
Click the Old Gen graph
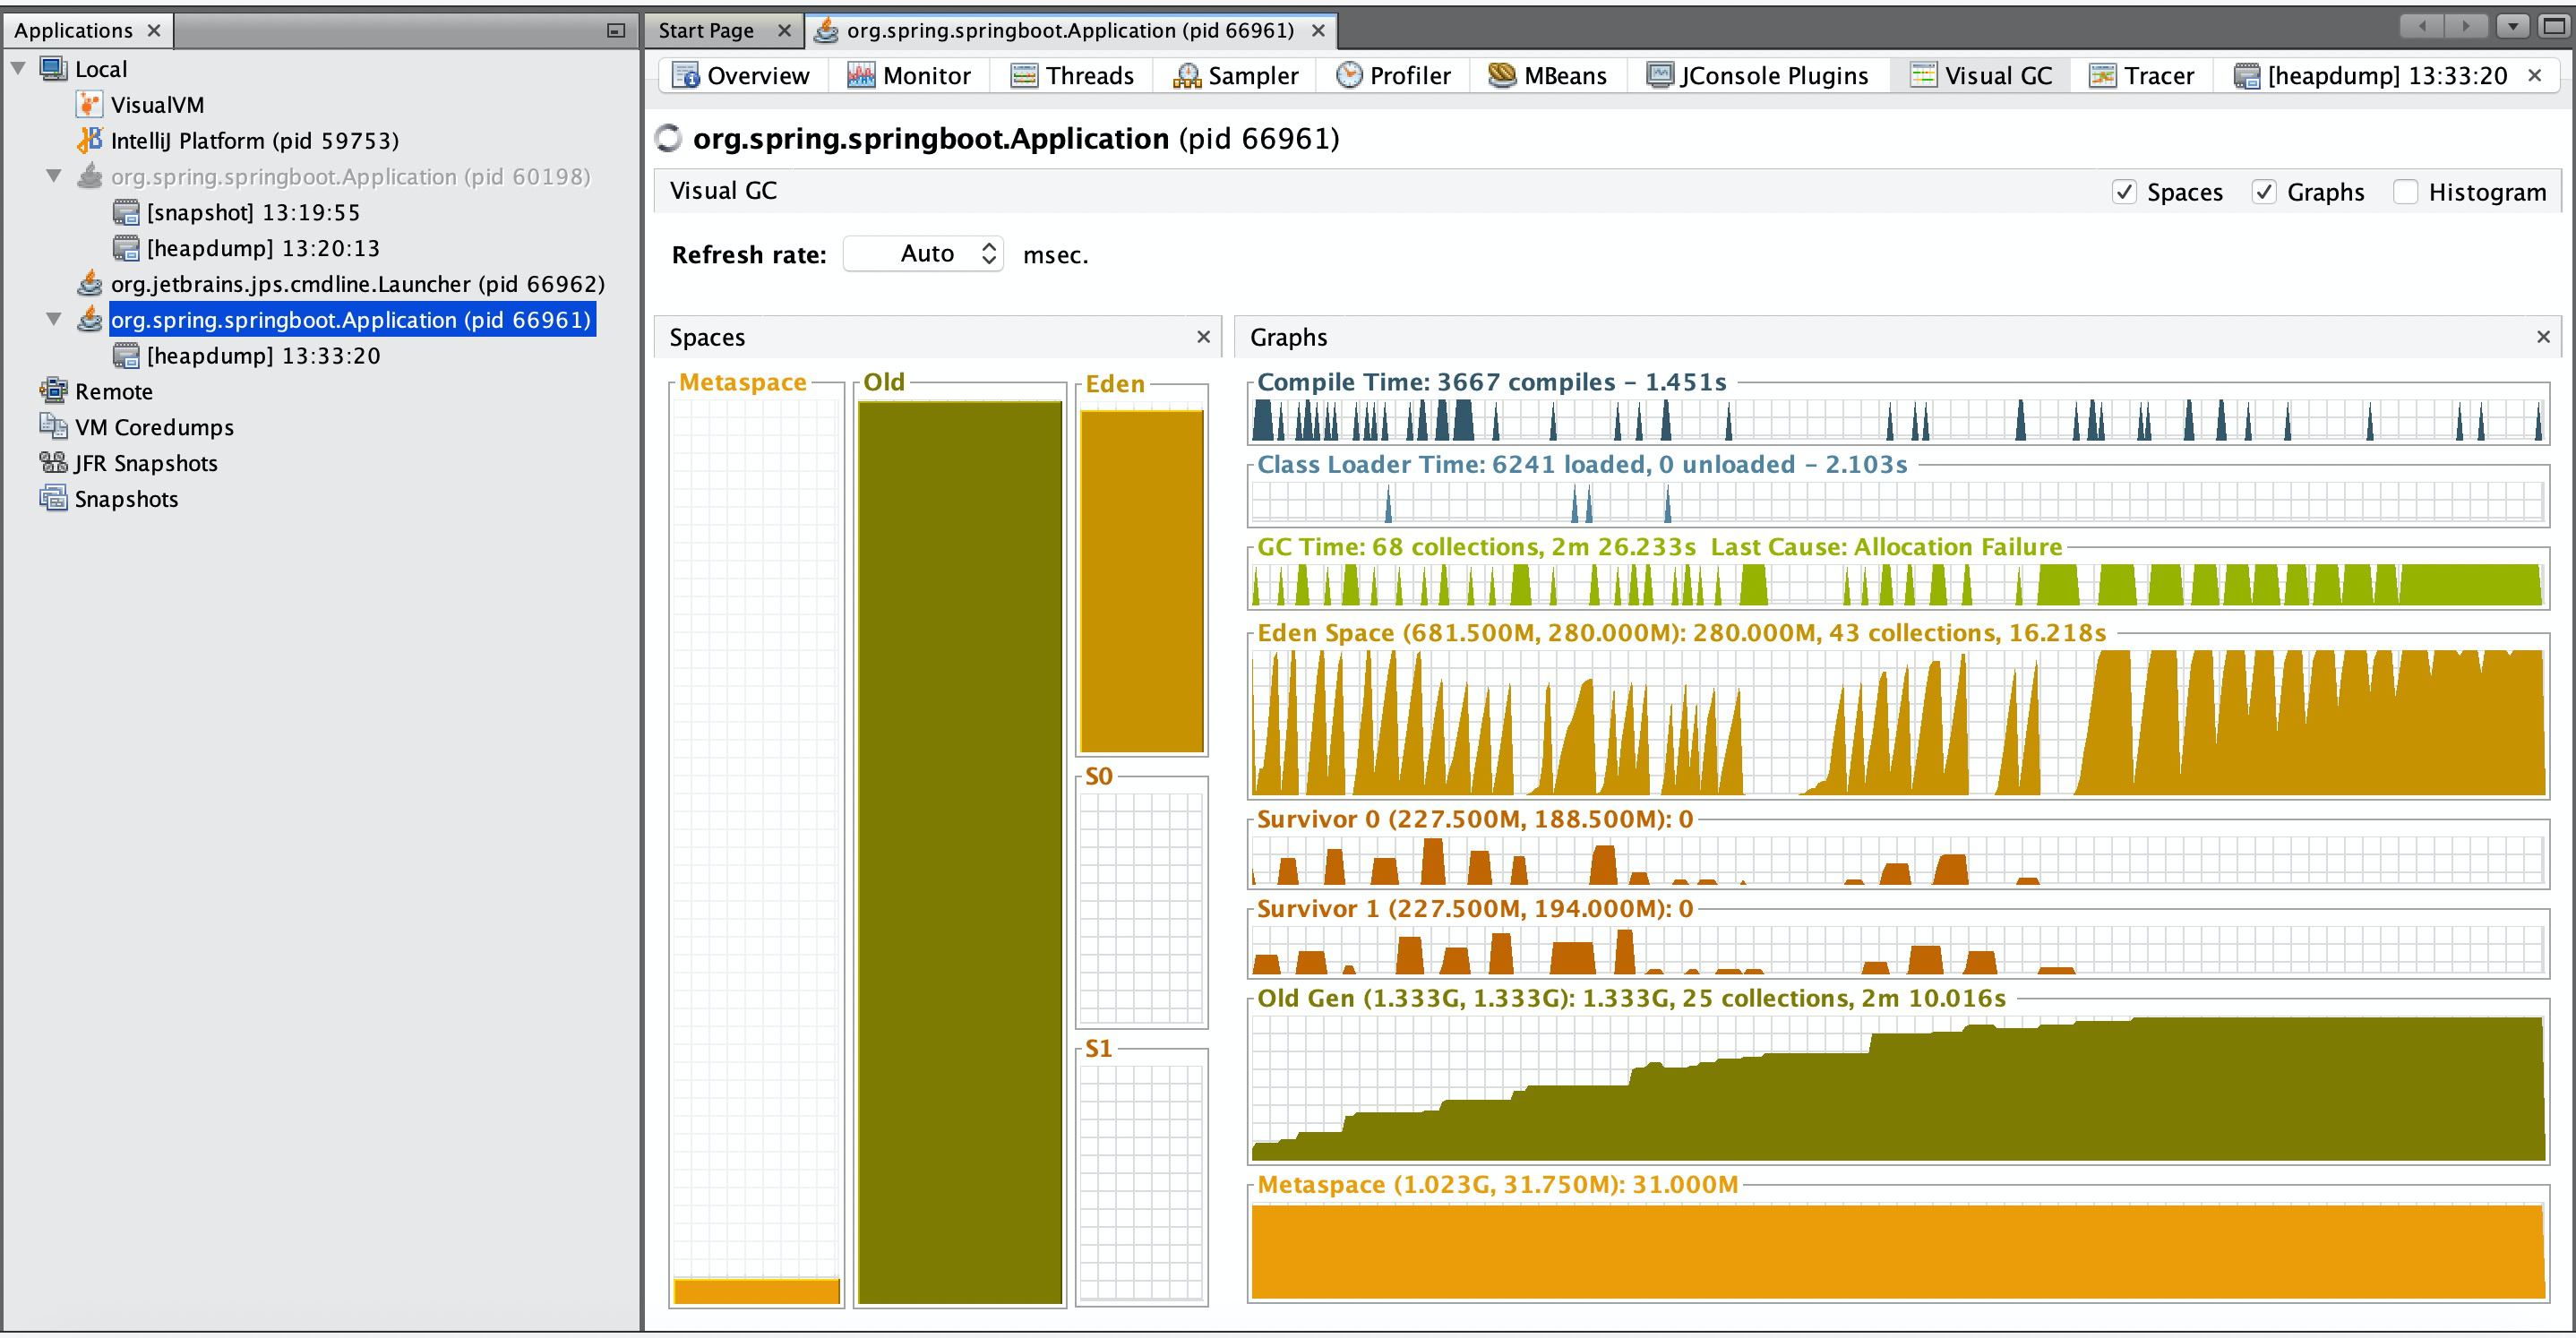point(1897,1088)
